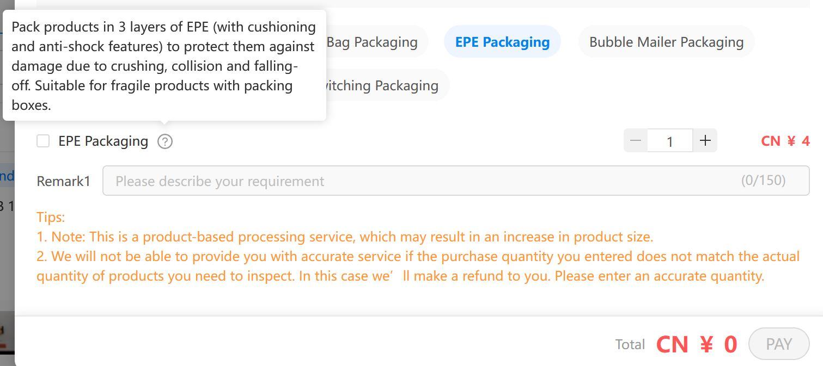Click the question mark help icon
This screenshot has width=823, height=366.
(x=165, y=141)
